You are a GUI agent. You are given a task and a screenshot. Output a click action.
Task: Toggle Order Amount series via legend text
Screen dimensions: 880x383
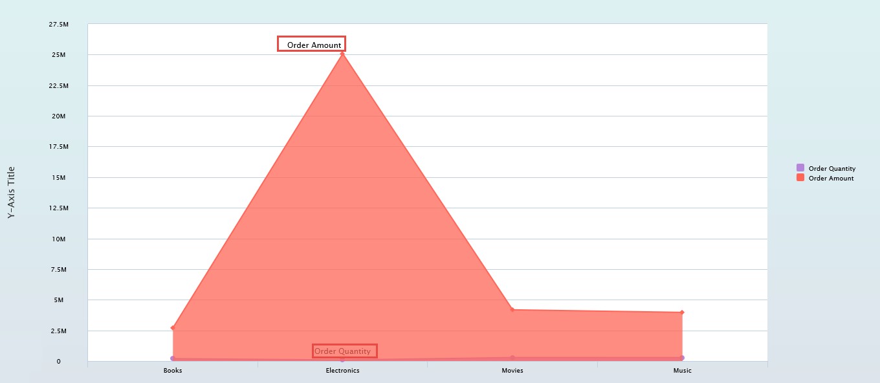point(831,179)
